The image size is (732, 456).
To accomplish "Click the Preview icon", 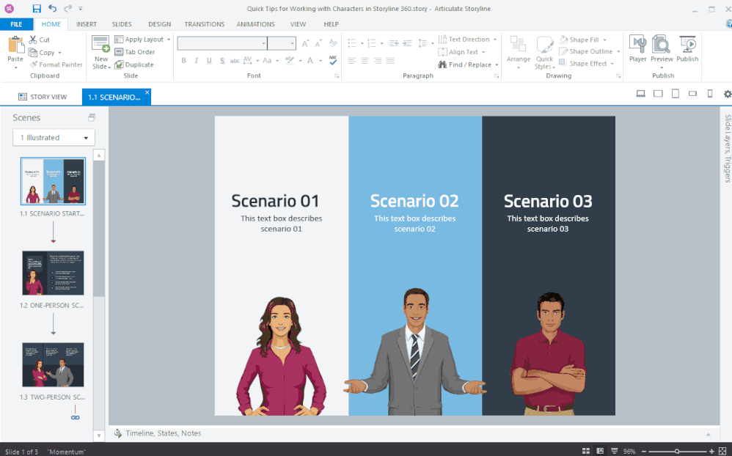I will click(x=661, y=48).
